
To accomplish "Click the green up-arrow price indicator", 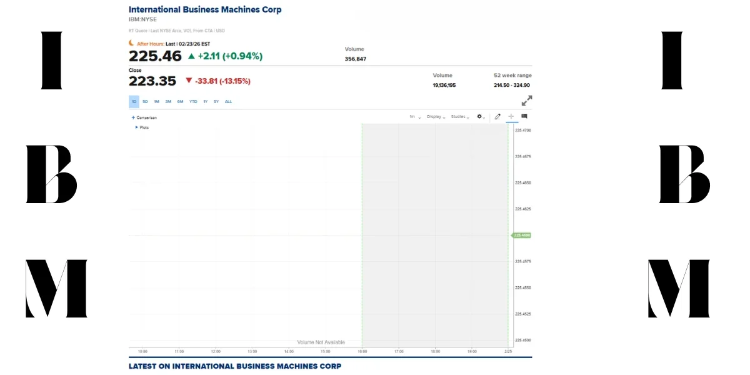I will [x=192, y=56].
